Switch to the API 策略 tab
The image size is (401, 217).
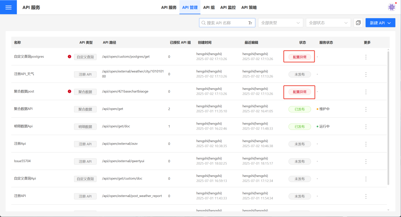(249, 8)
